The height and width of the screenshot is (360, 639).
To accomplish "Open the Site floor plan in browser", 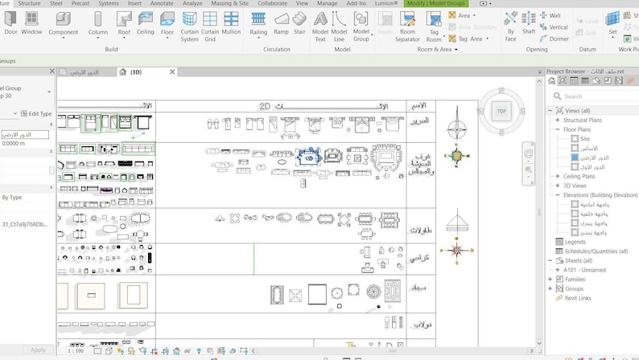I will (585, 139).
